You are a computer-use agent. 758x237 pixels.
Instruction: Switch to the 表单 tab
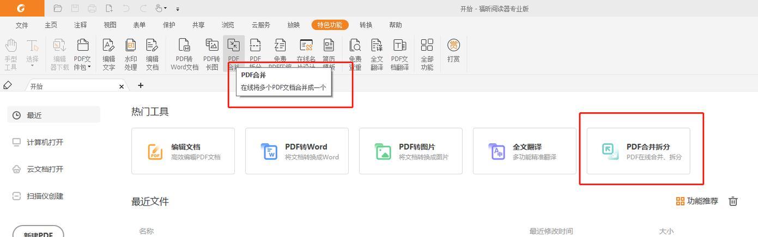tap(140, 25)
